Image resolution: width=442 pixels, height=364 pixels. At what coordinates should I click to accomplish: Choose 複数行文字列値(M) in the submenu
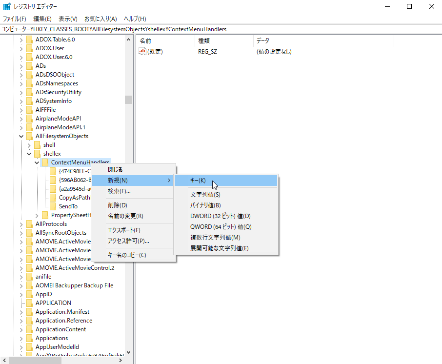(226, 238)
